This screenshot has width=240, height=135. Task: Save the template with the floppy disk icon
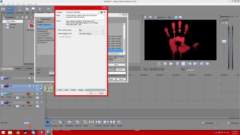pos(102,12)
